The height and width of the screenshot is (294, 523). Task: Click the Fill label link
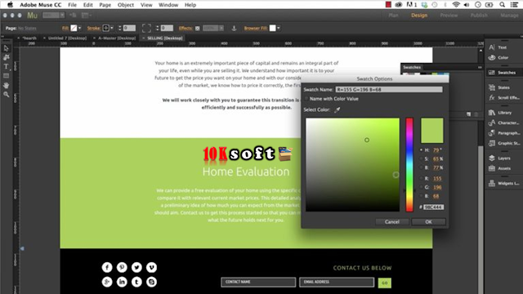(x=65, y=29)
